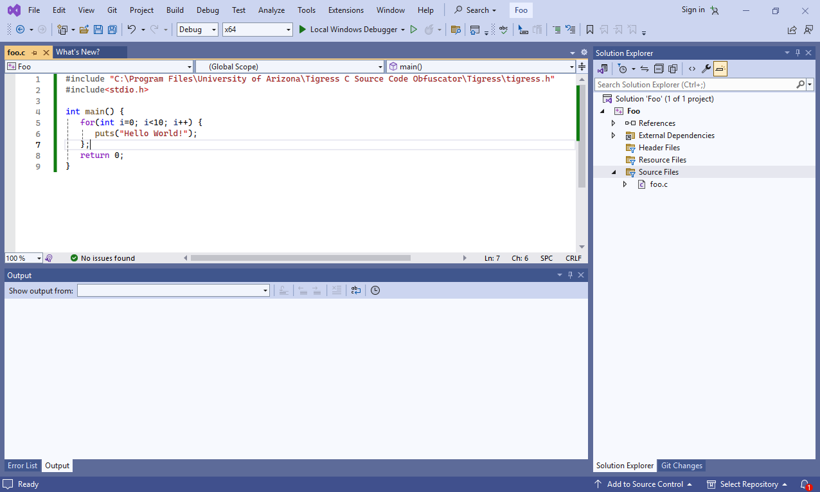
Task: Click the Save All toolbar icon
Action: click(x=112, y=30)
